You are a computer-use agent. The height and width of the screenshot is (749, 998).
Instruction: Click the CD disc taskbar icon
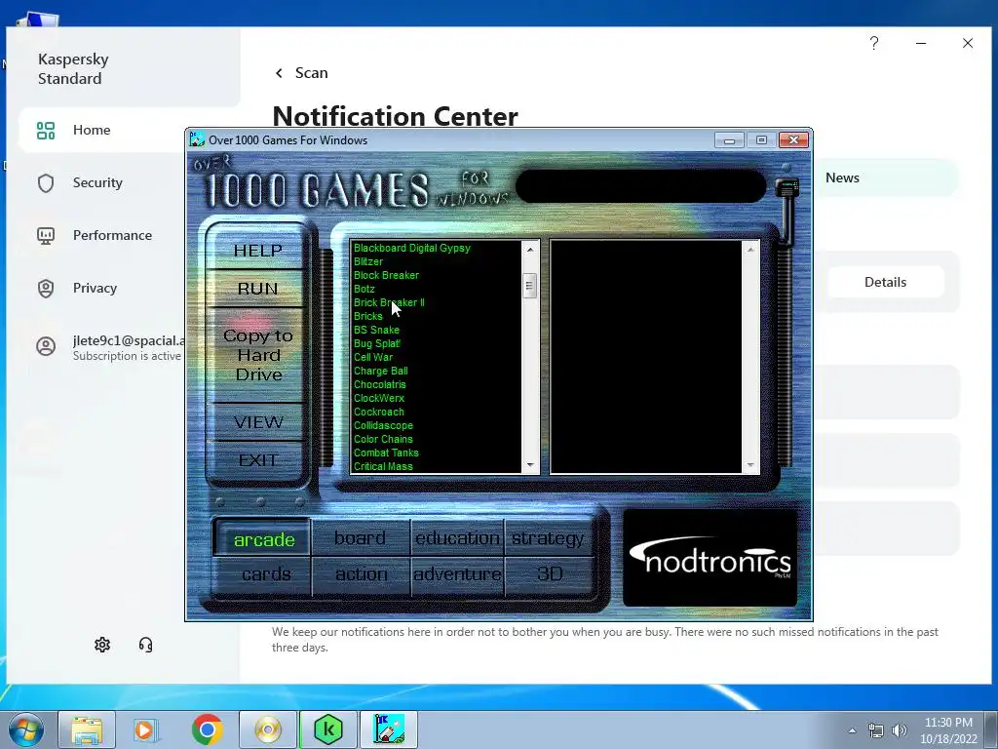click(x=268, y=729)
